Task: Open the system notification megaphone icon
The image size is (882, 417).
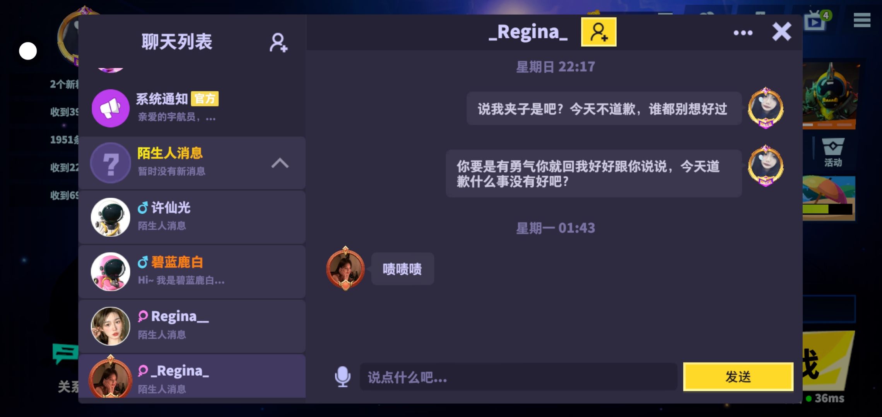Action: click(x=111, y=108)
